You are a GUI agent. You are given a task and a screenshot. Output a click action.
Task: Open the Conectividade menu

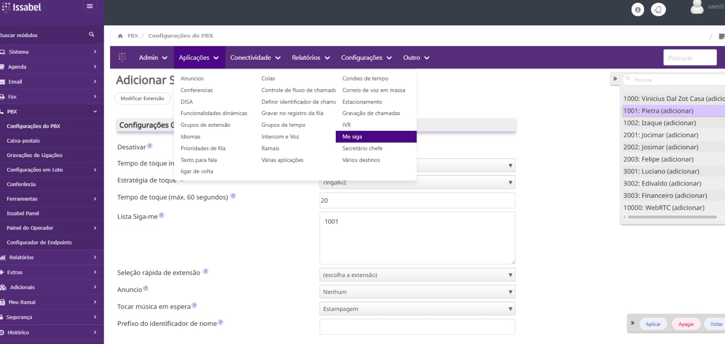(255, 57)
